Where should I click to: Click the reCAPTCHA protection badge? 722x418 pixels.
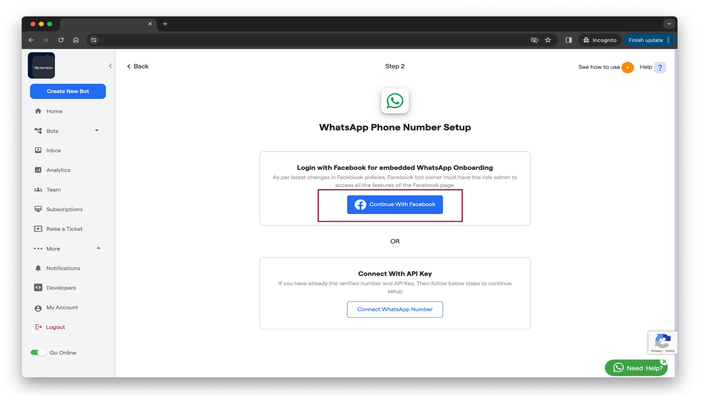click(x=663, y=343)
